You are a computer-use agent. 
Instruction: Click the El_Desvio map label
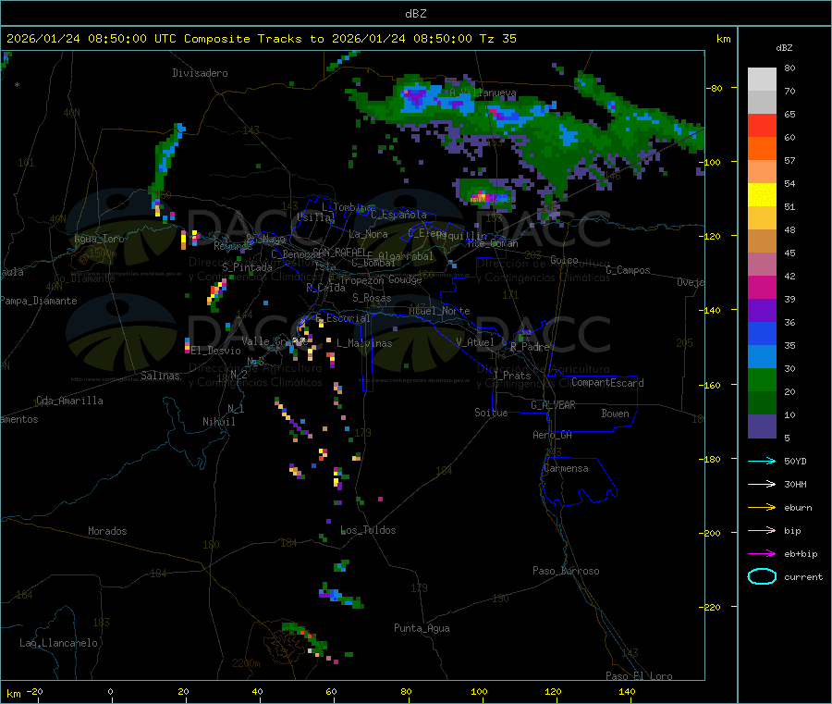tap(216, 351)
